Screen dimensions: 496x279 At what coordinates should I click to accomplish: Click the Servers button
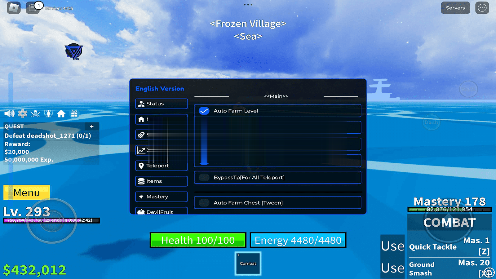(455, 8)
